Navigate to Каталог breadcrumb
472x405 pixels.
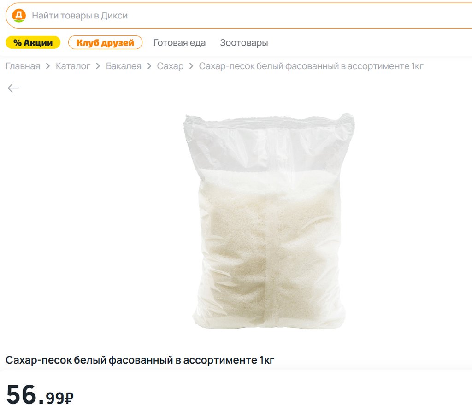pyautogui.click(x=73, y=66)
